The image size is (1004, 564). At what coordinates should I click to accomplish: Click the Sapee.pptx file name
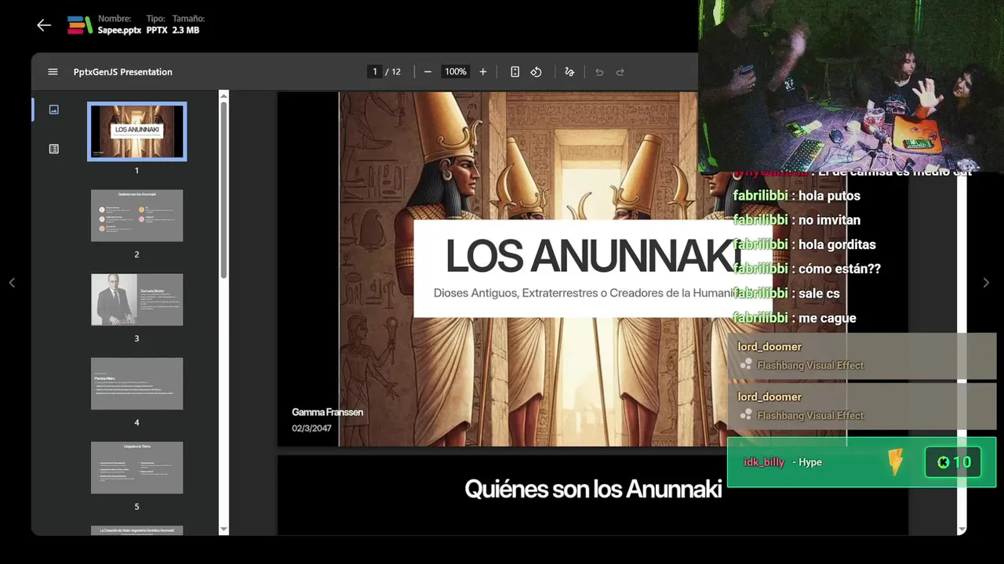click(120, 31)
